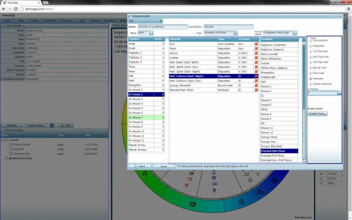
Task: Delete the Sun row with red X
Action: click(256, 44)
